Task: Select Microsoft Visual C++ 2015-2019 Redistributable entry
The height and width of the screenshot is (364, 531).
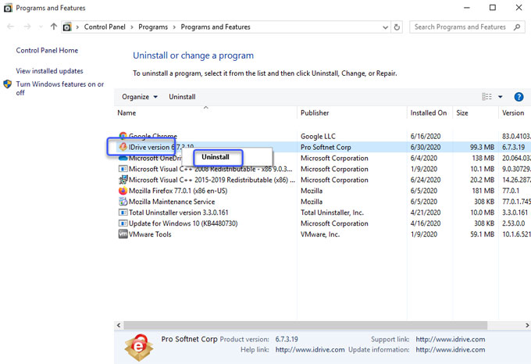Action: (212, 180)
